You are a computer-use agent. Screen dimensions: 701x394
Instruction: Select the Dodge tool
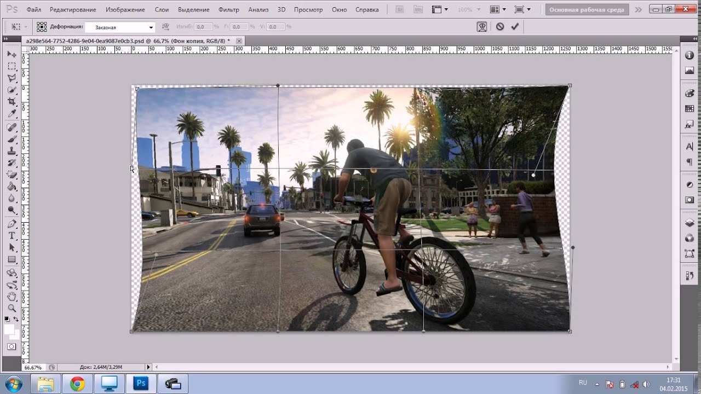[12, 210]
